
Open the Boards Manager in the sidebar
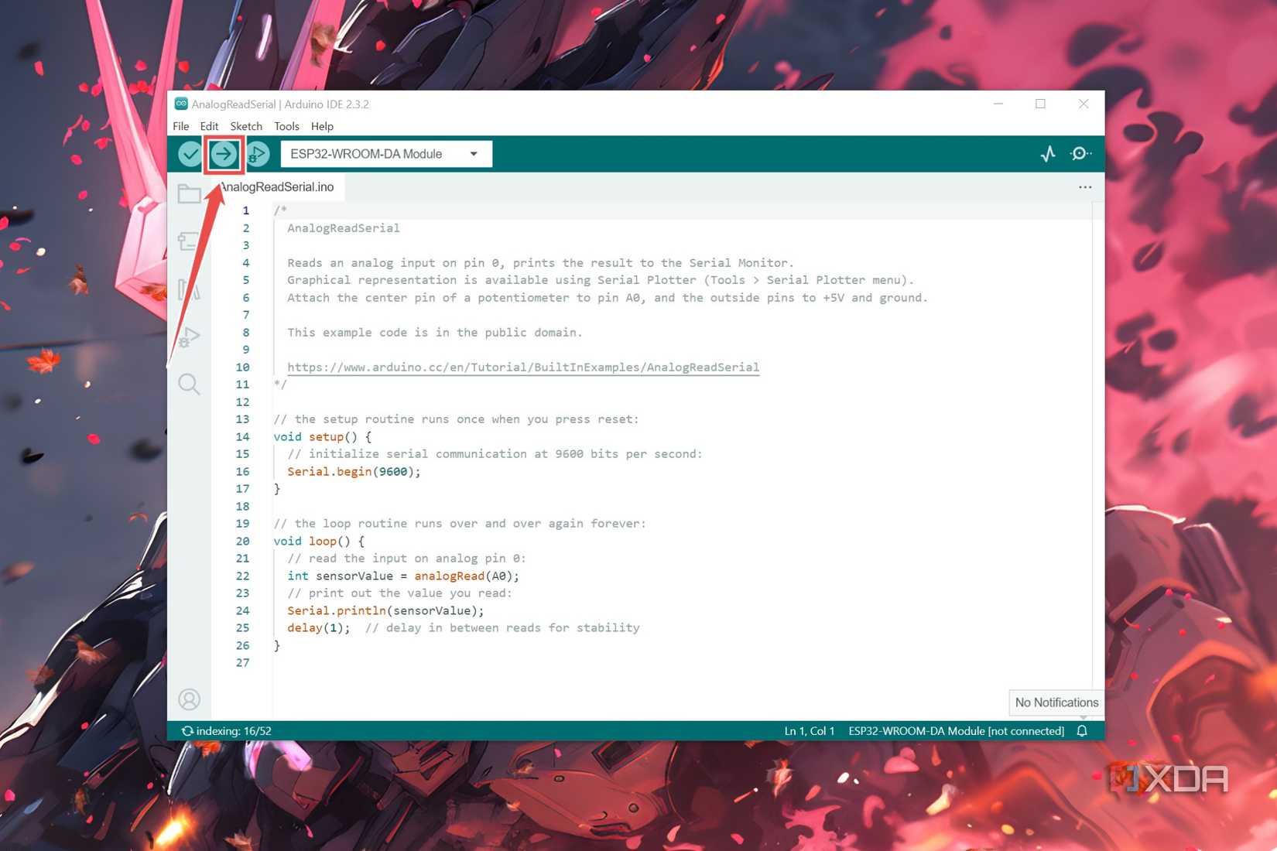coord(189,241)
